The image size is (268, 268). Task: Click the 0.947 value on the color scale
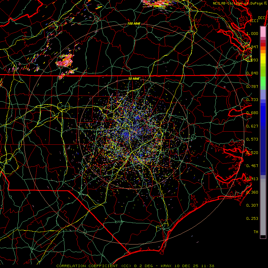pos(252,47)
